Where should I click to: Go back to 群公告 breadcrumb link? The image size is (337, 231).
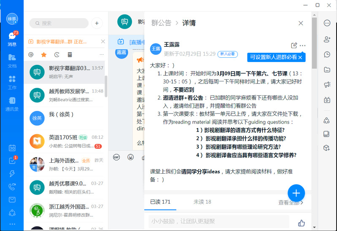click(x=161, y=23)
